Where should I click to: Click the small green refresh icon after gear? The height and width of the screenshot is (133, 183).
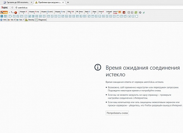click(143, 12)
